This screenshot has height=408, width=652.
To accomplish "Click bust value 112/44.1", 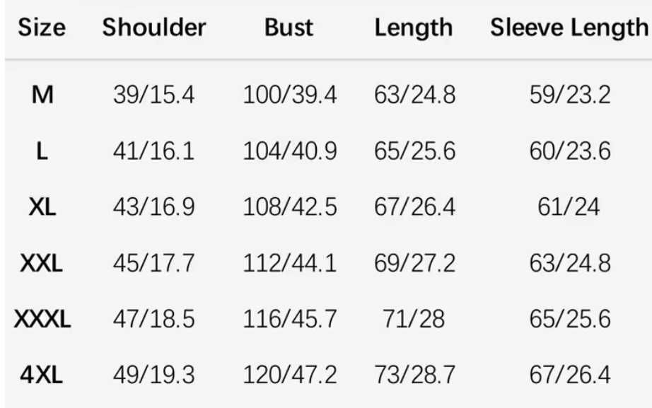I will (290, 263).
